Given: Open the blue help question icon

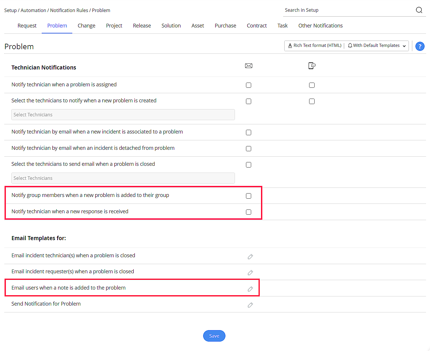Looking at the screenshot, I should [420, 46].
